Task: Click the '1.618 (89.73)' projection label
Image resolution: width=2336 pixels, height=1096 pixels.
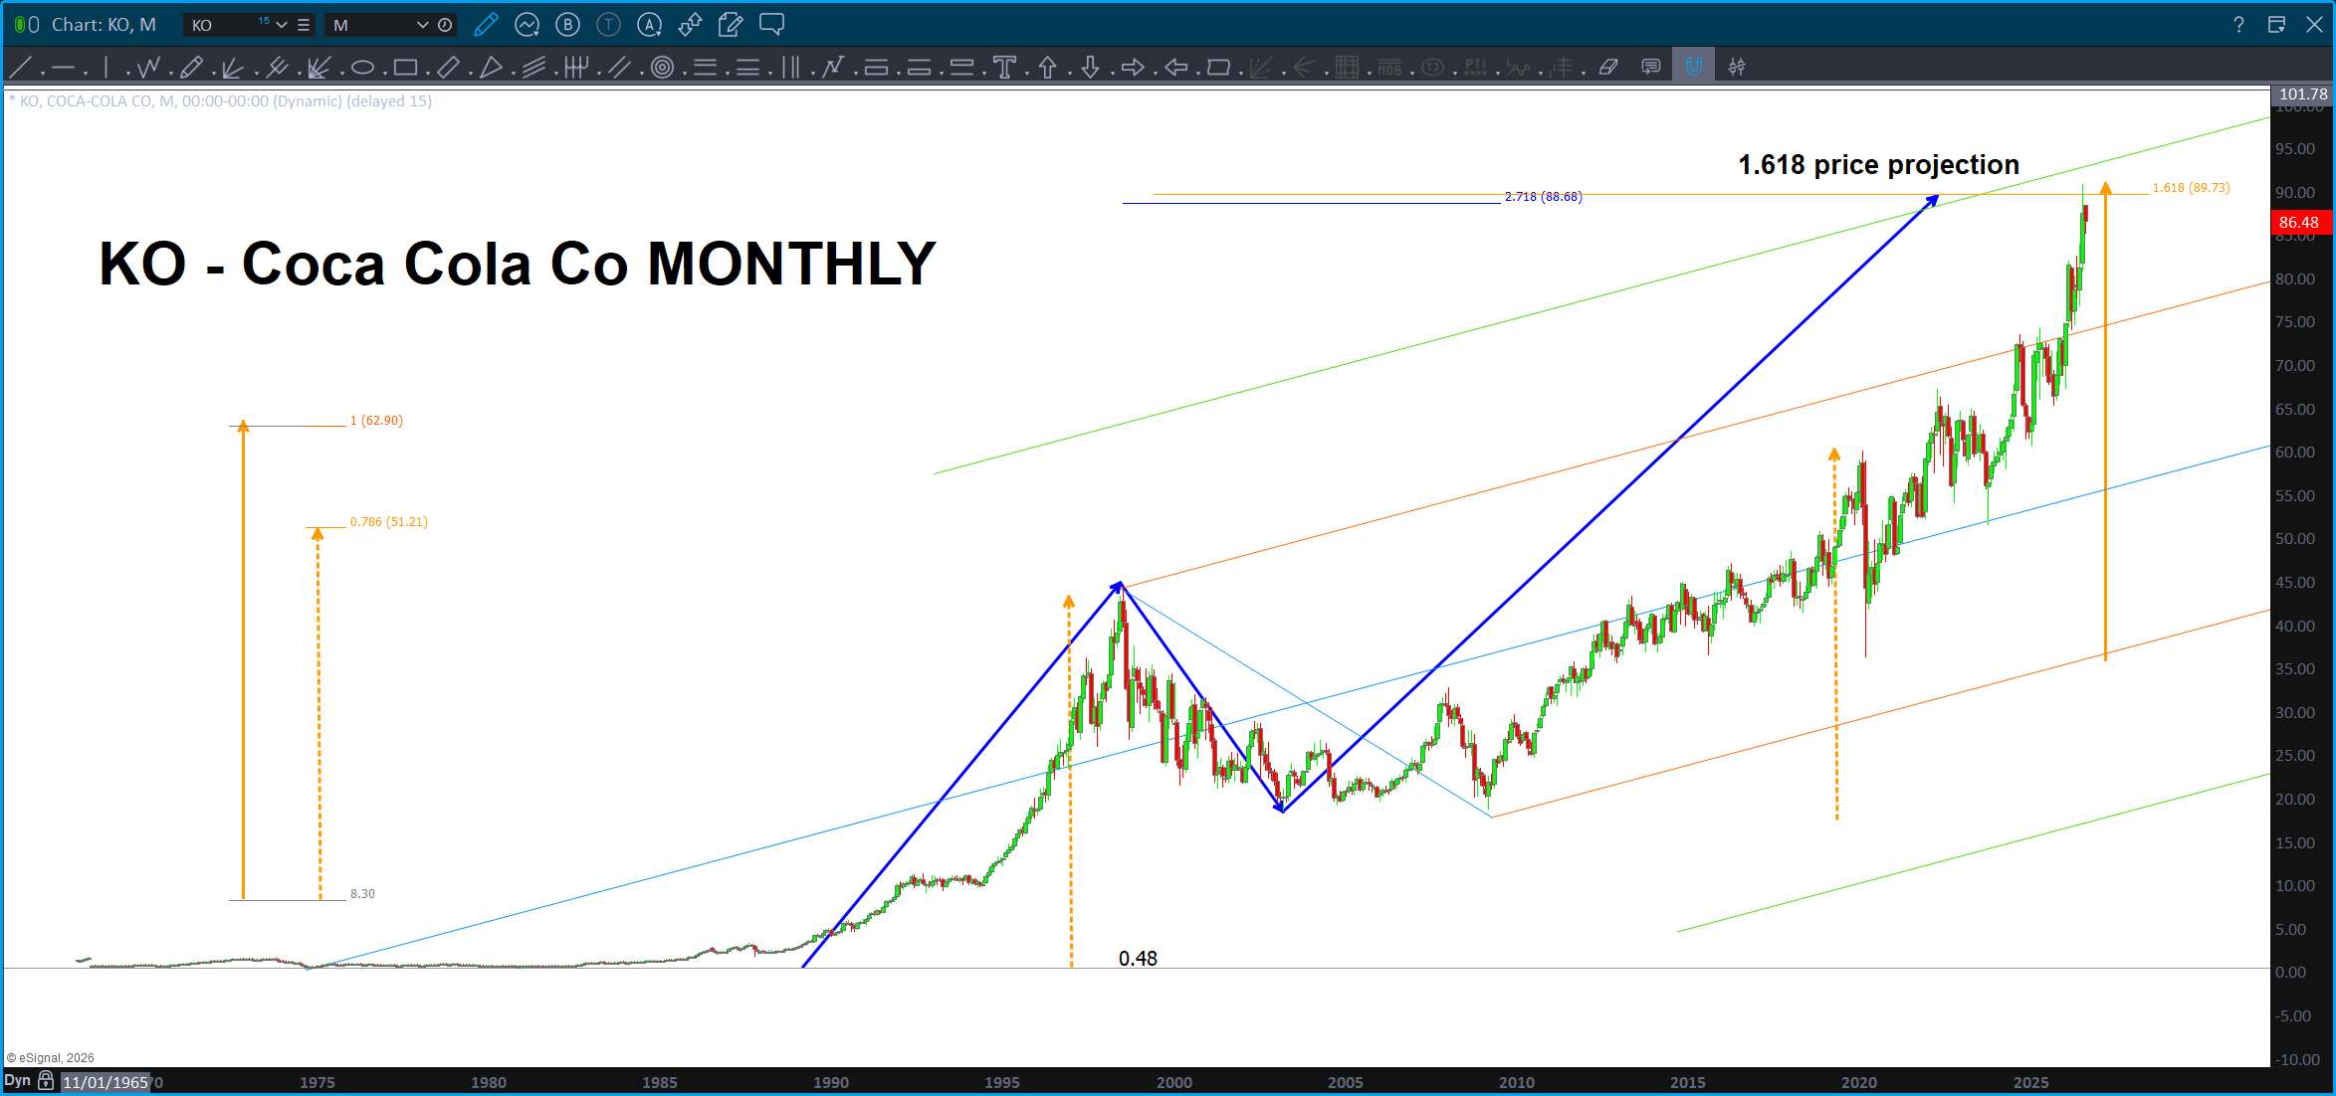Action: (x=2191, y=188)
